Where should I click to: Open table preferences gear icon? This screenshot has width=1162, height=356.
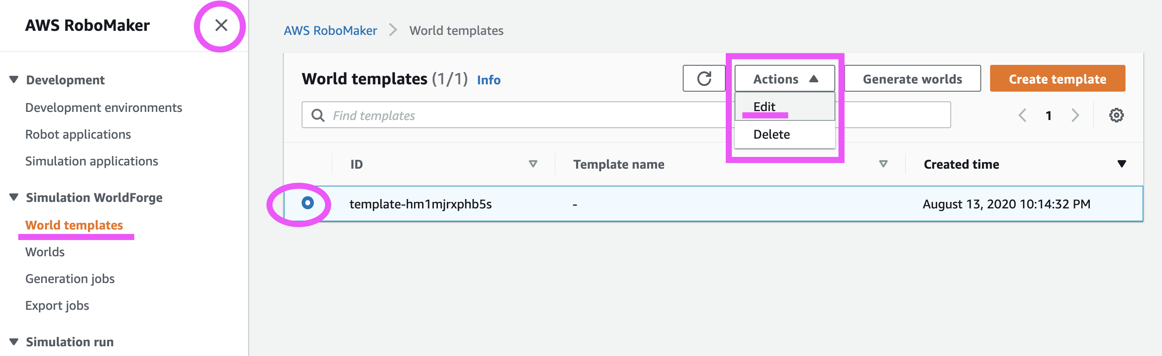pos(1117,116)
